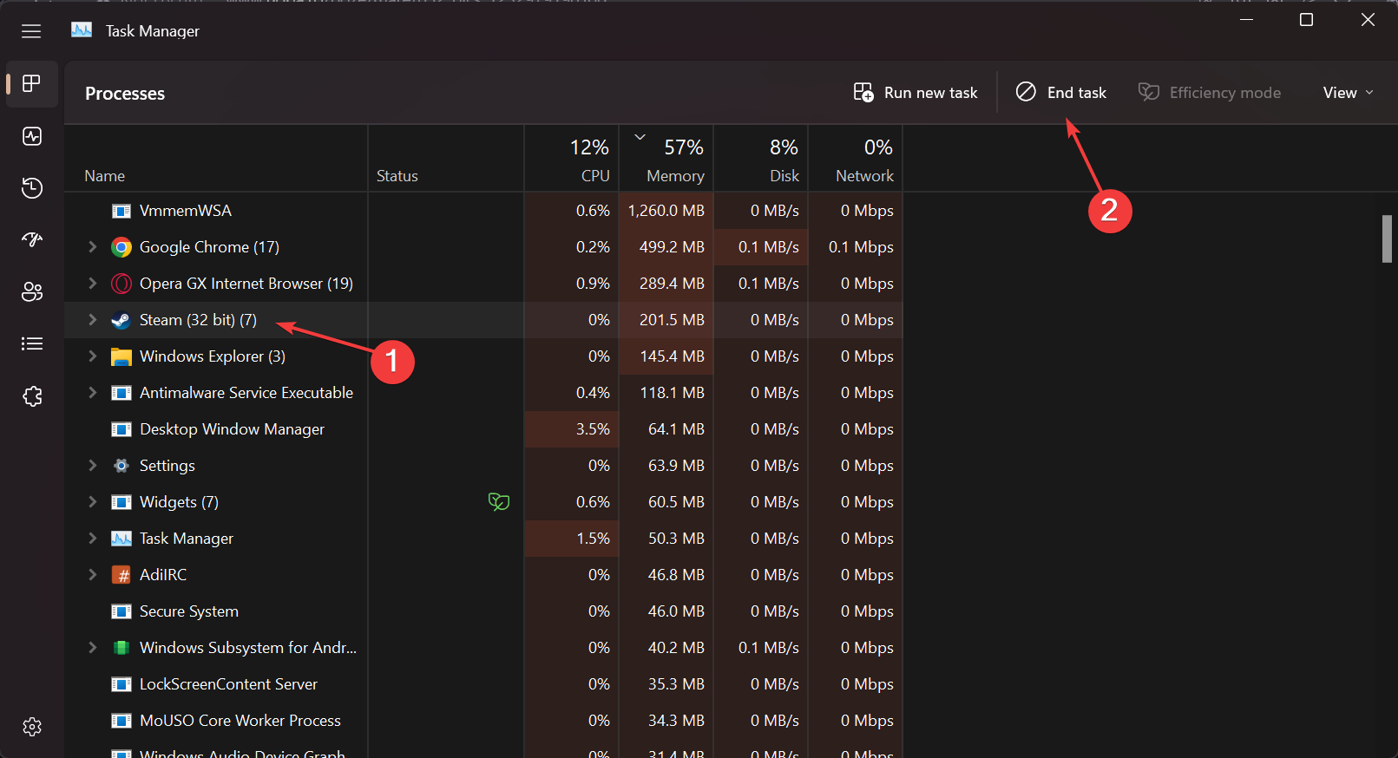Click the Secure System process icon
Image resolution: width=1398 pixels, height=758 pixels.
click(121, 611)
